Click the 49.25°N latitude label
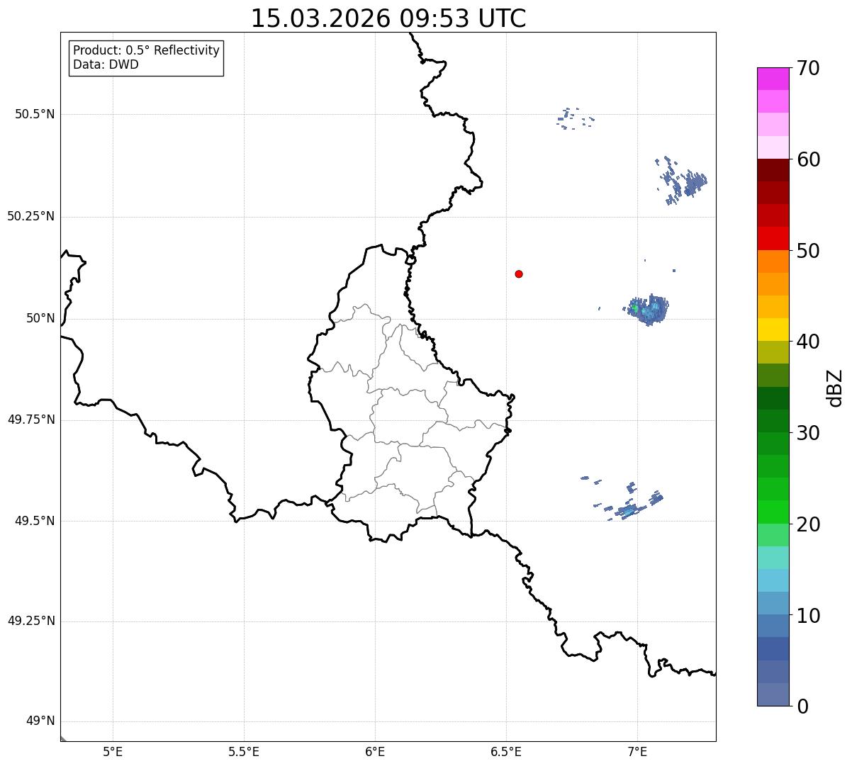The image size is (852, 766). (x=30, y=621)
